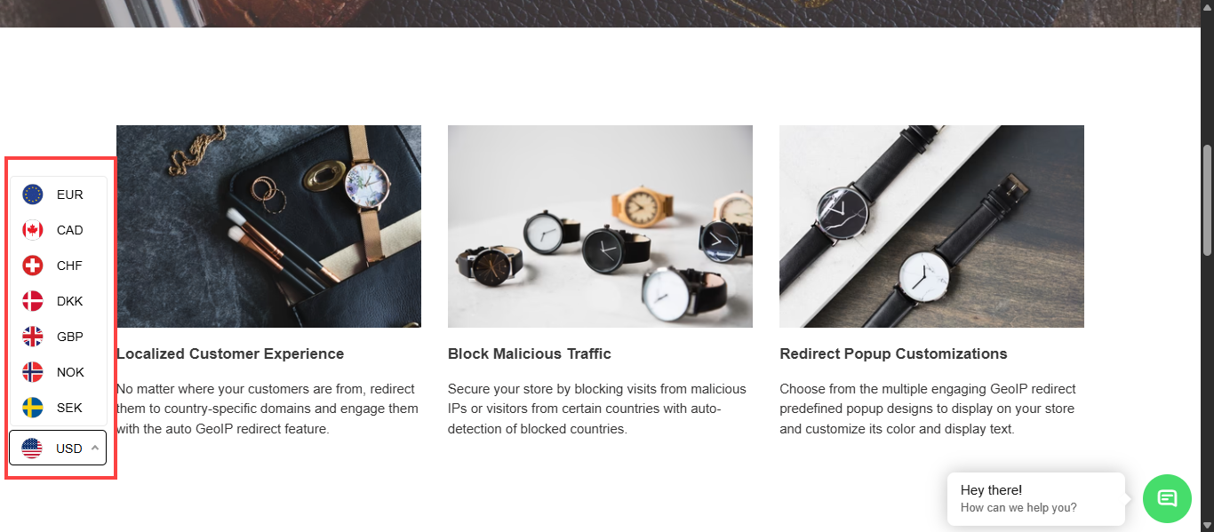
Task: Click the 'Hey there!' chat popup
Action: [1036, 498]
